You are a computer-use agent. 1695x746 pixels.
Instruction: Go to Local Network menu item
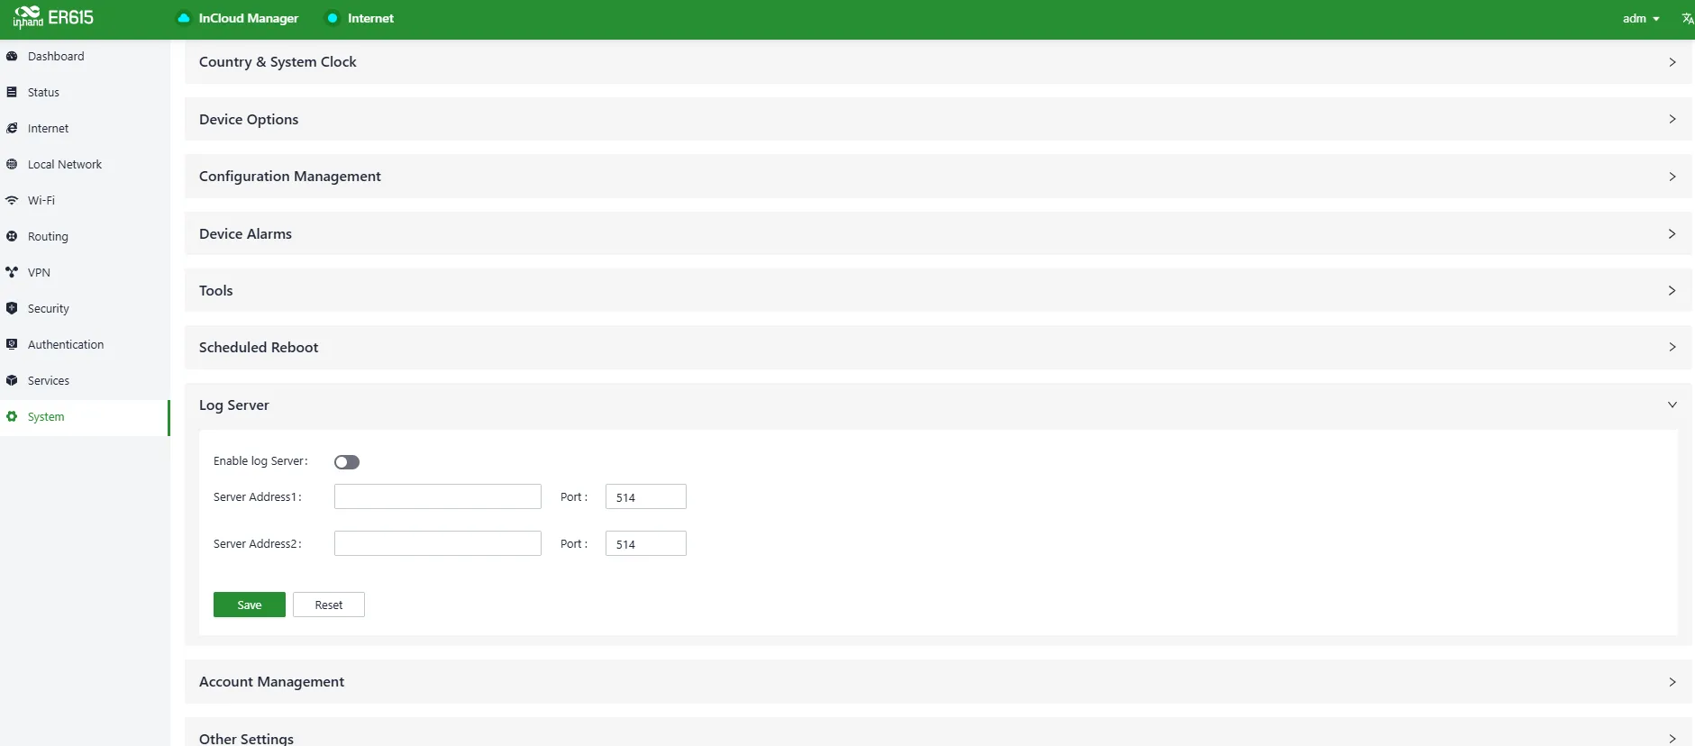(x=85, y=164)
